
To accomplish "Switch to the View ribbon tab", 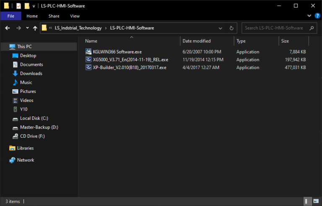I will tap(75, 16).
